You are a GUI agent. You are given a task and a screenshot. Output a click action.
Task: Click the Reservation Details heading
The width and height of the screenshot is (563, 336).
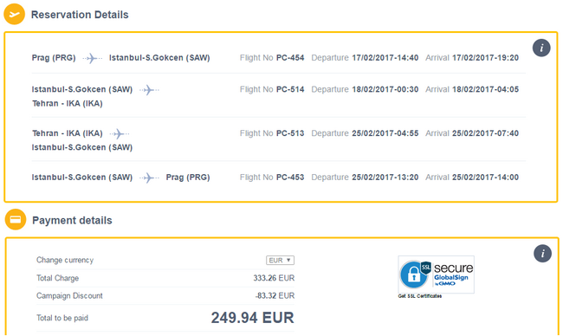coord(80,15)
